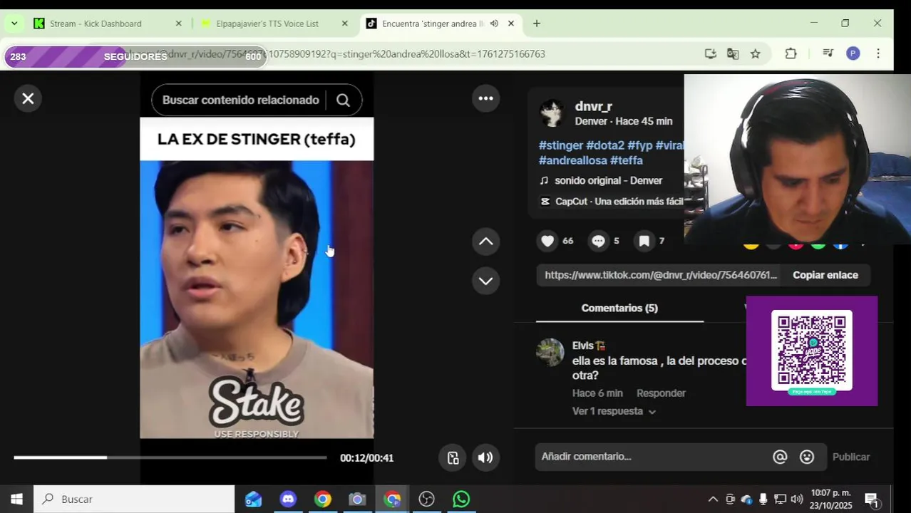The width and height of the screenshot is (911, 513).
Task: Click Copiar enlace button
Action: tap(825, 275)
